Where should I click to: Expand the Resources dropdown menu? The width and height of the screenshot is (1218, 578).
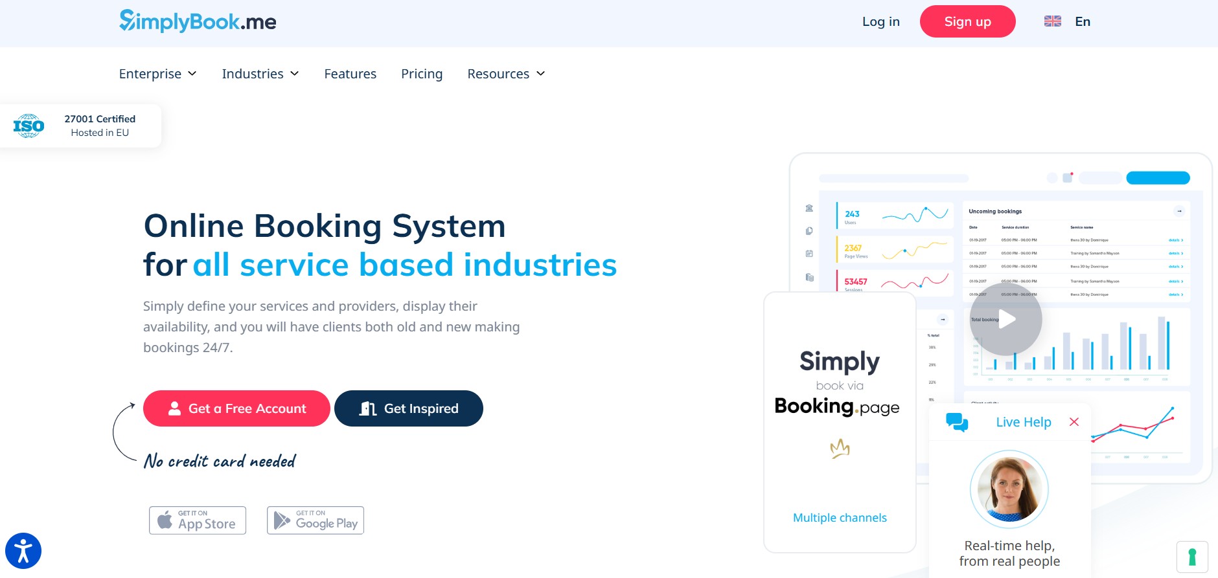[x=506, y=74]
